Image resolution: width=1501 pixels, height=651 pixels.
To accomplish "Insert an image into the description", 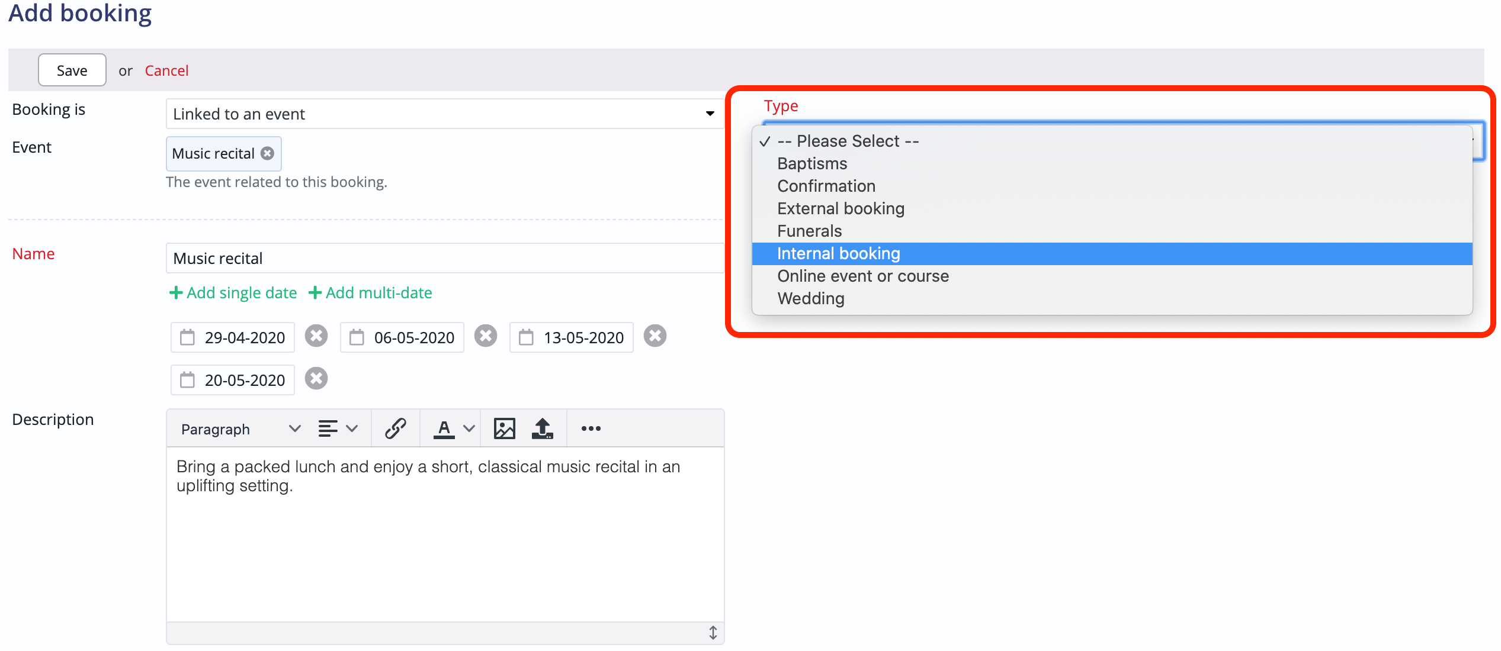I will (x=504, y=428).
